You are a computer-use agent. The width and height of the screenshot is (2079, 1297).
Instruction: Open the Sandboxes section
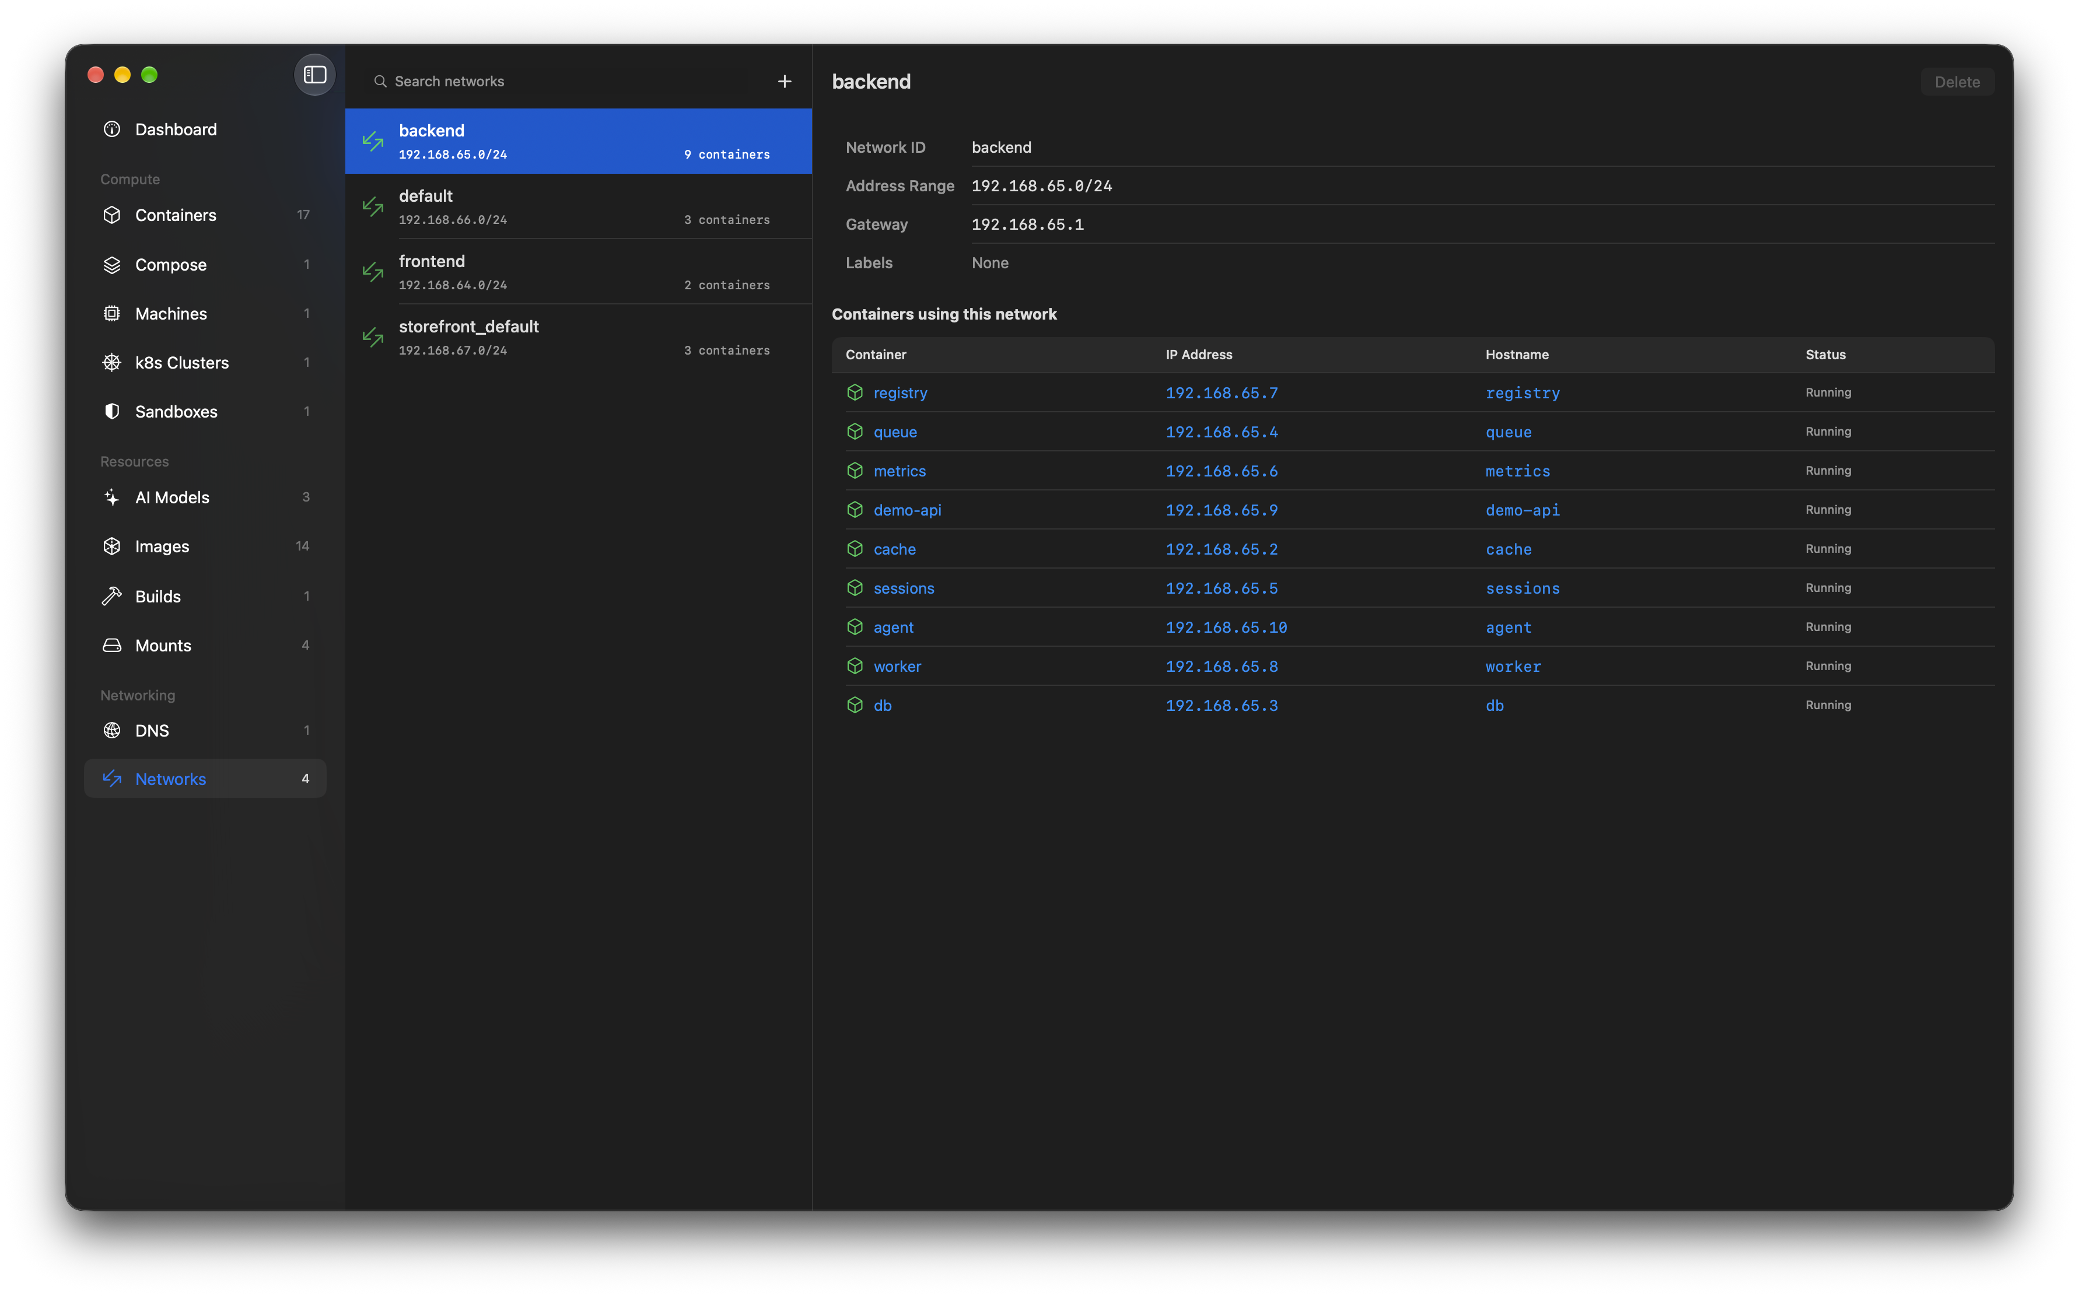pyautogui.click(x=205, y=412)
